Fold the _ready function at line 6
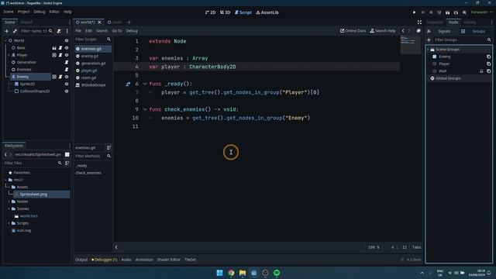Screen dimensions: 496x279 tap(145, 84)
